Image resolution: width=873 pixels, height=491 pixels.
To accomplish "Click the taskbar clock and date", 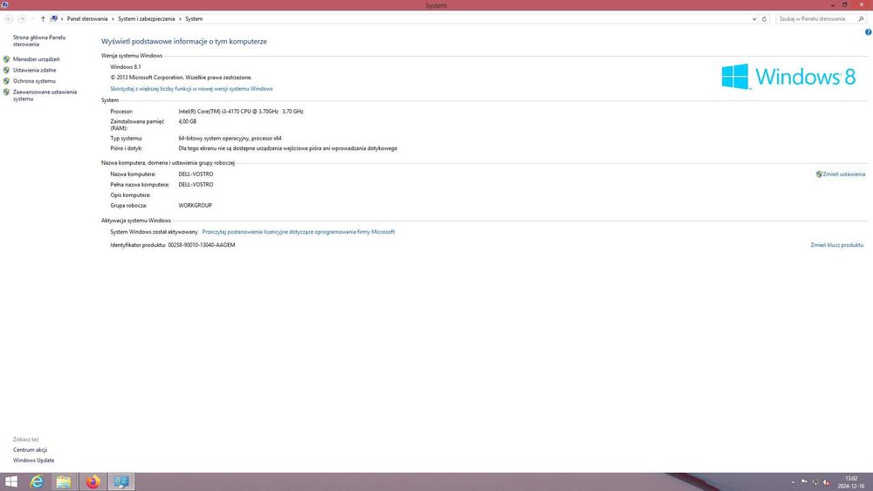I will click(851, 482).
